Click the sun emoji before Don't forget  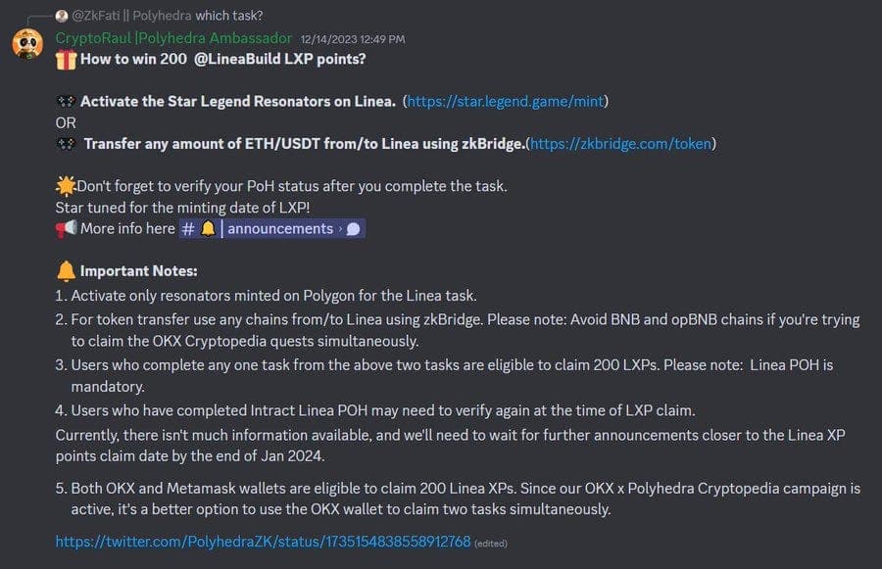coord(66,185)
